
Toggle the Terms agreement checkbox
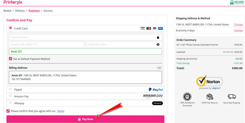tap(8, 111)
